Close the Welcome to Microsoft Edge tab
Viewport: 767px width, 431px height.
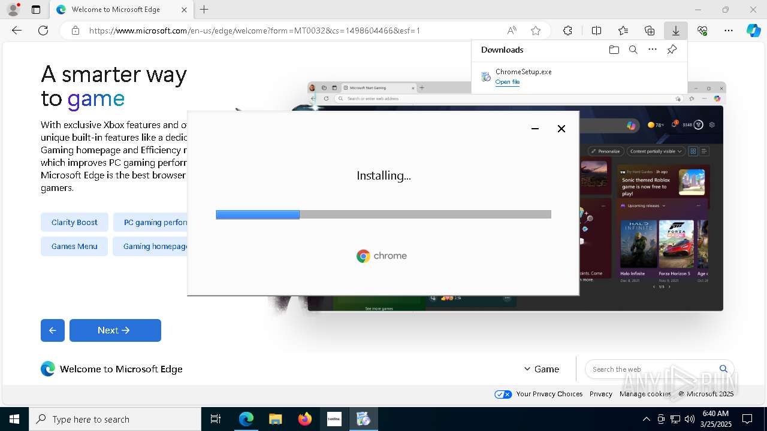185,10
